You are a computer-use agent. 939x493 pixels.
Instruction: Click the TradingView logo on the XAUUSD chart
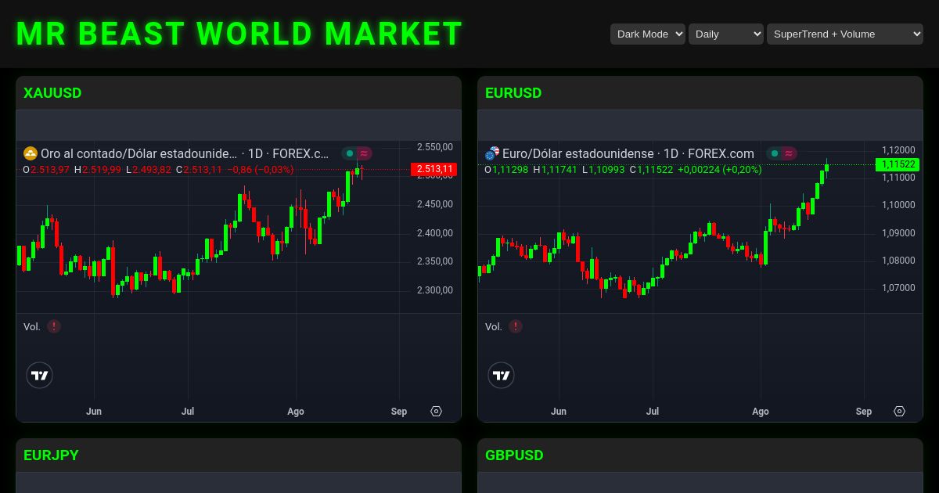pyautogui.click(x=39, y=375)
